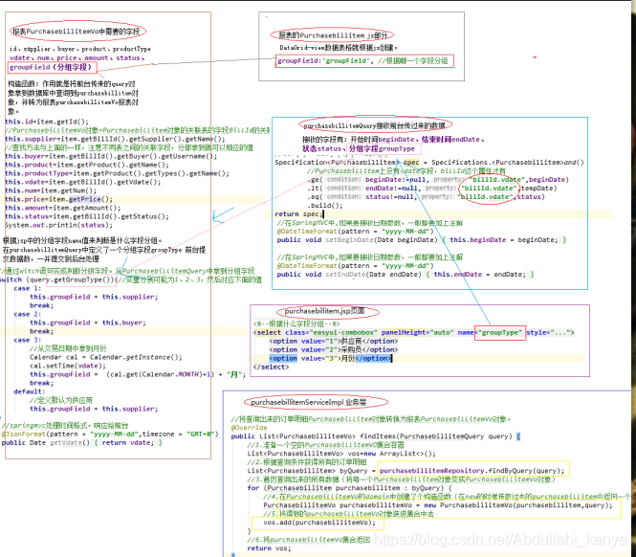Screen dimensions: 636x557
Task: Click the line "this.groupField = this.buyer;"
Action: (x=88, y=323)
